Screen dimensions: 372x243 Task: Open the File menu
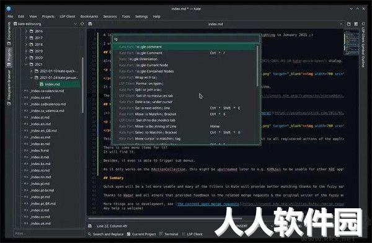click(10, 17)
